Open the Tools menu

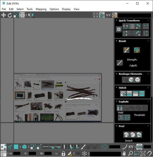30,9
